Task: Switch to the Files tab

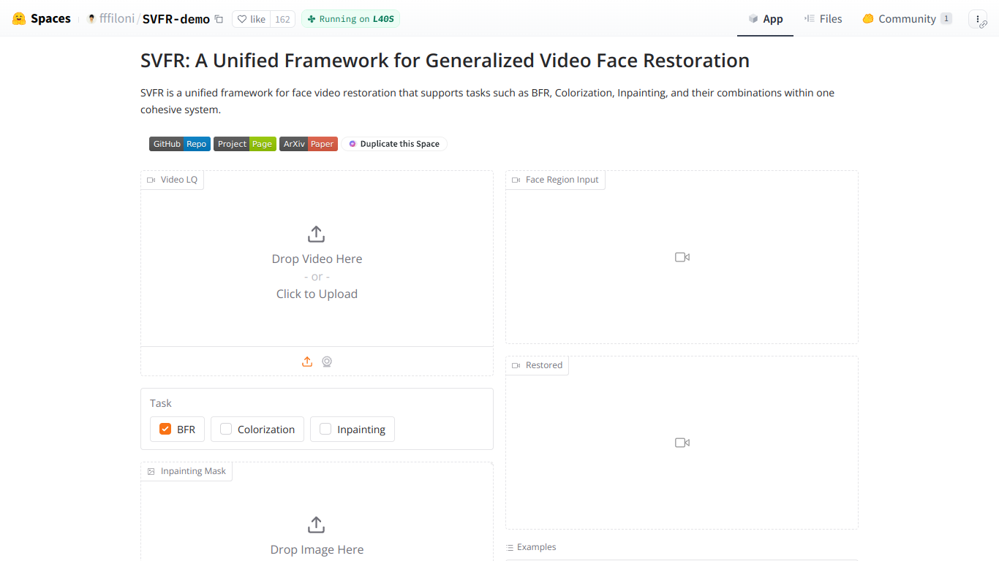Action: tap(823, 19)
